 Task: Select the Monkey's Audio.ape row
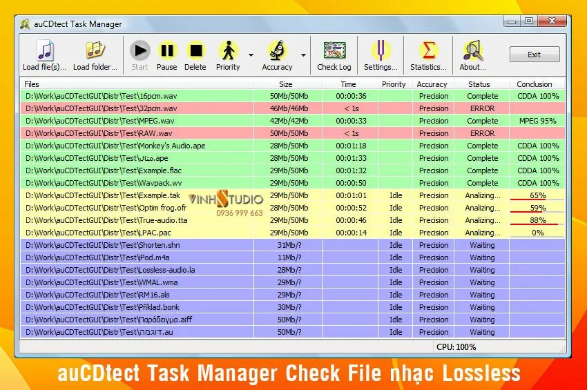(x=293, y=145)
